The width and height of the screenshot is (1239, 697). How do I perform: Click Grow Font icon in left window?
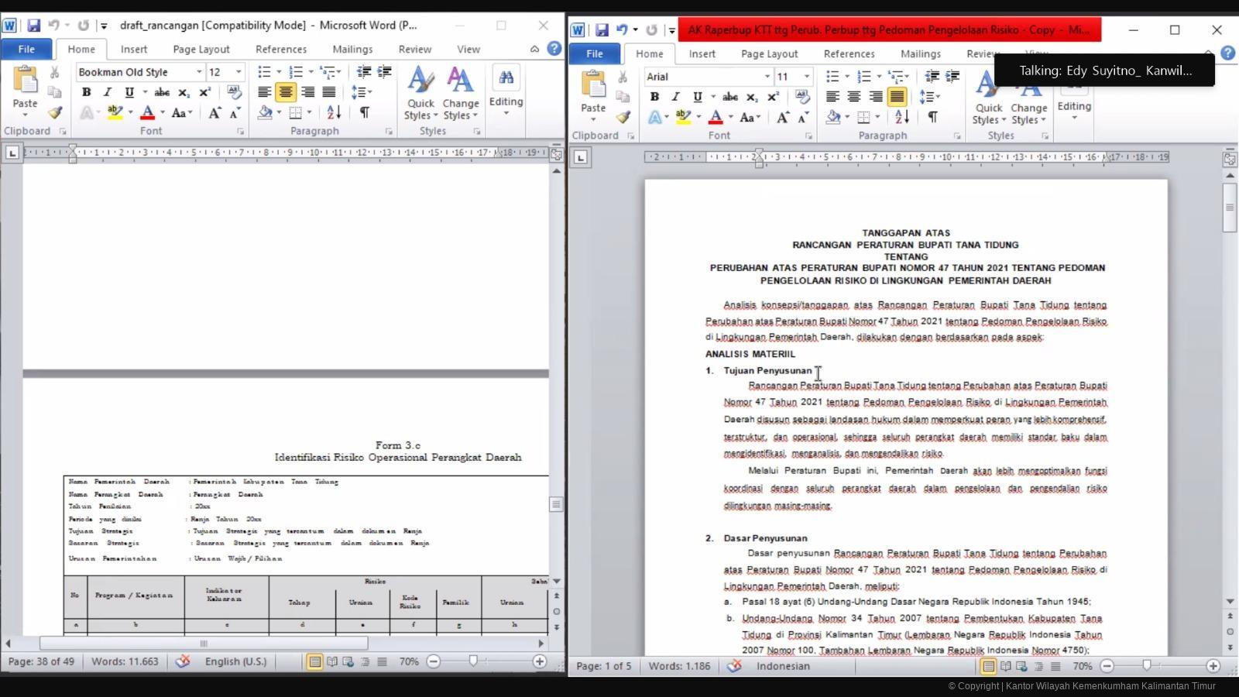[215, 113]
